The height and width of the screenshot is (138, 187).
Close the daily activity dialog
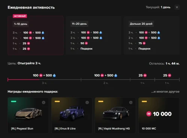[x=177, y=7]
